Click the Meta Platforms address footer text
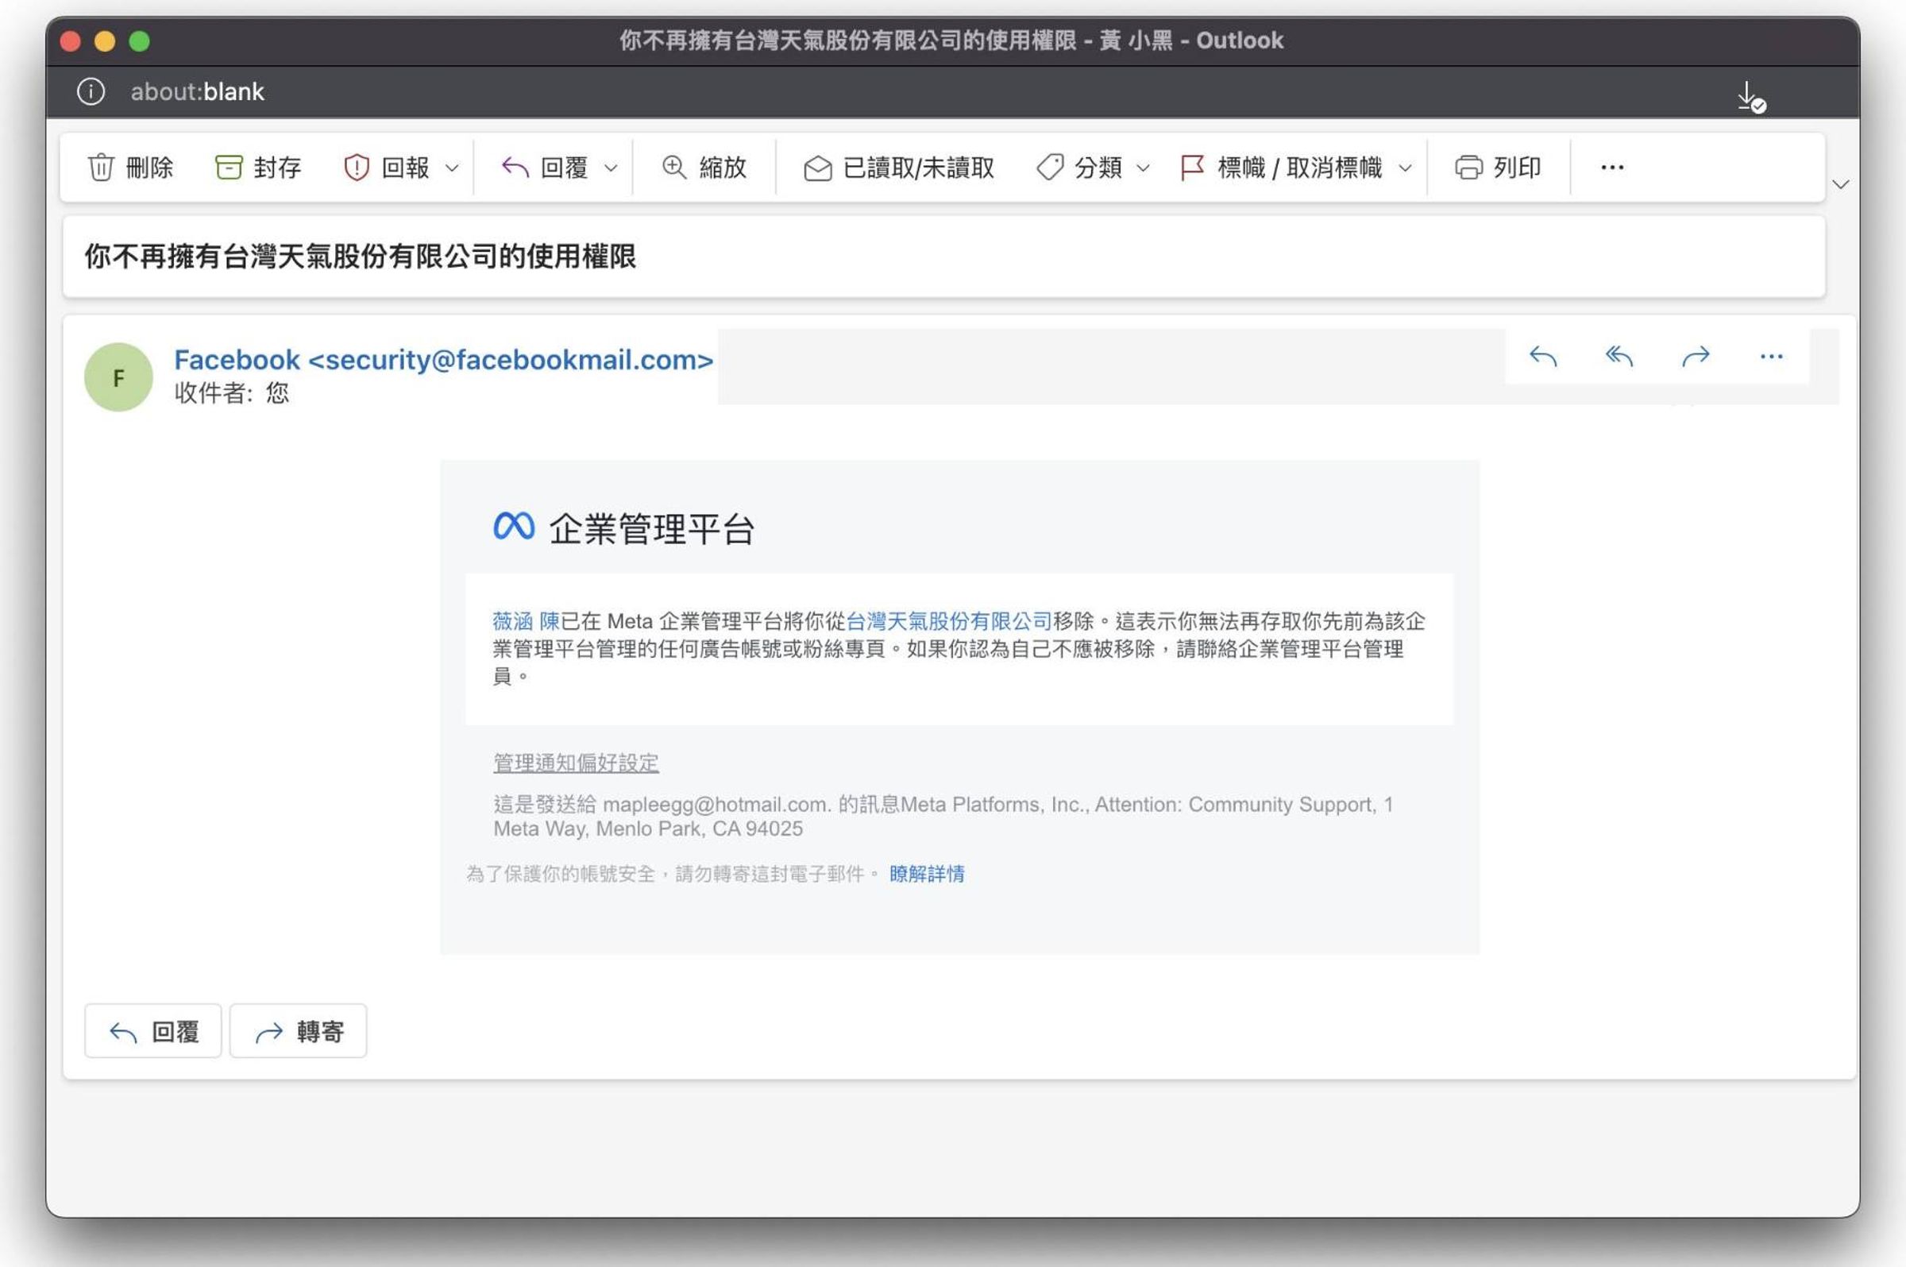Viewport: 1906px width, 1267px height. (943, 816)
